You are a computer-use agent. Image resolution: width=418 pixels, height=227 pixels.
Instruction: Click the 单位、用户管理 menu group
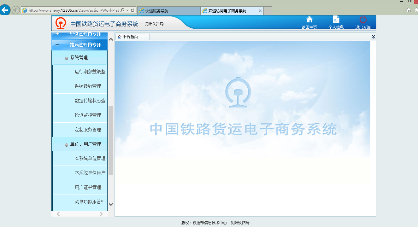[x=79, y=144]
